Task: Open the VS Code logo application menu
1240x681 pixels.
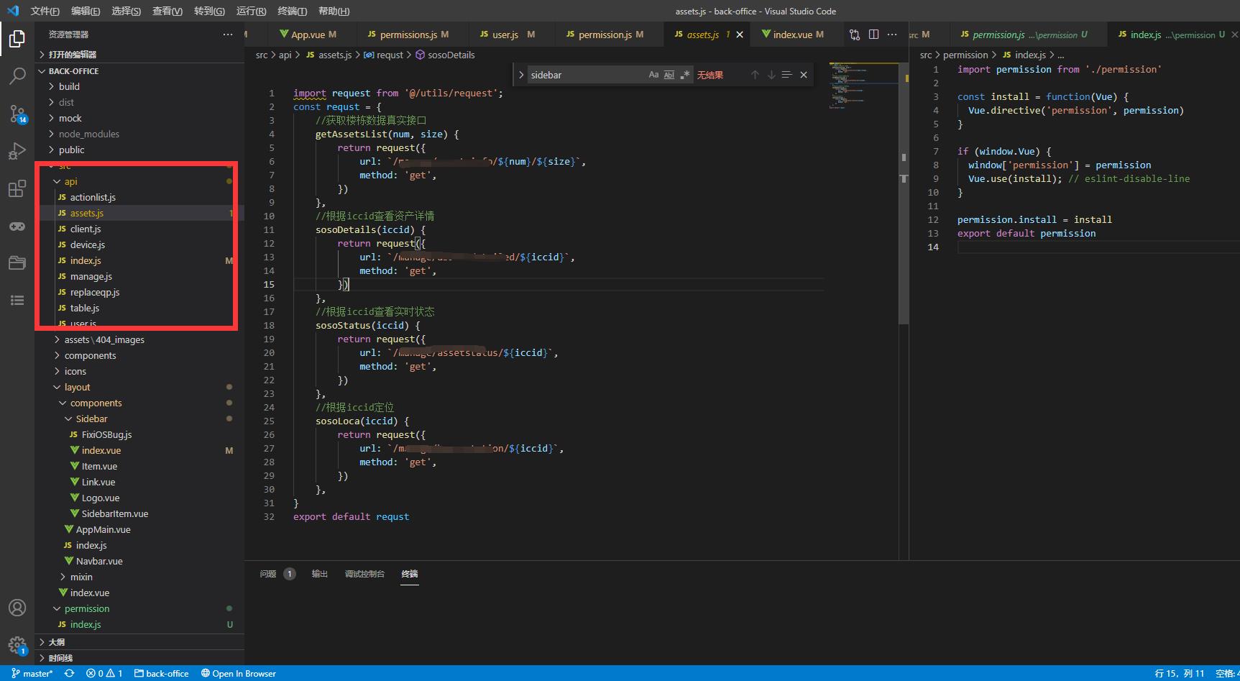Action: point(12,11)
